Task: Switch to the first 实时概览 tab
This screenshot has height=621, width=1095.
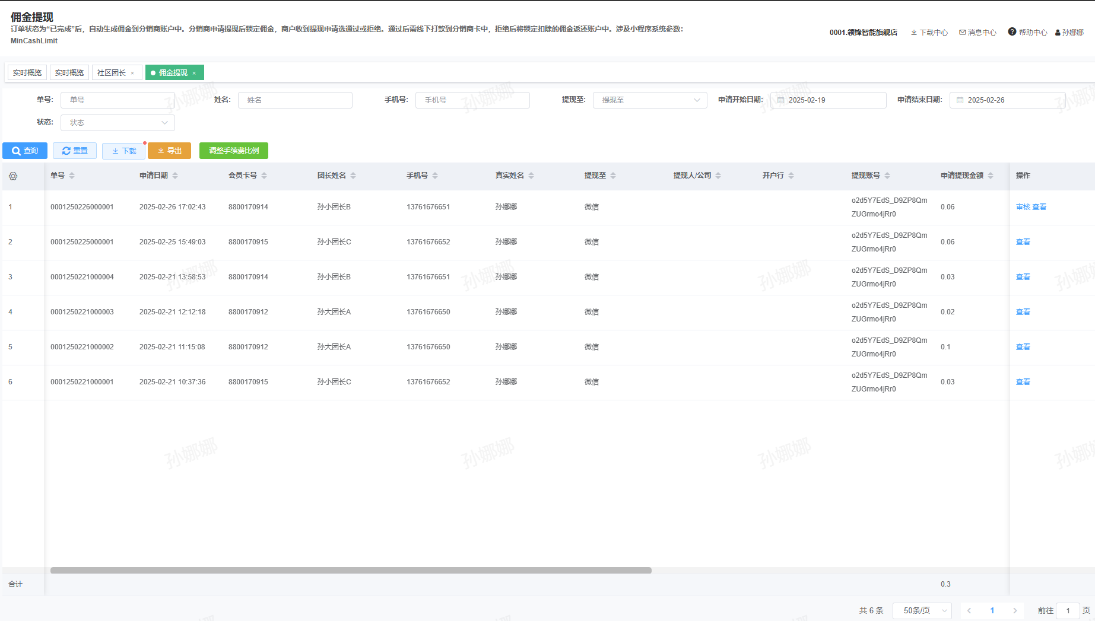Action: point(27,73)
